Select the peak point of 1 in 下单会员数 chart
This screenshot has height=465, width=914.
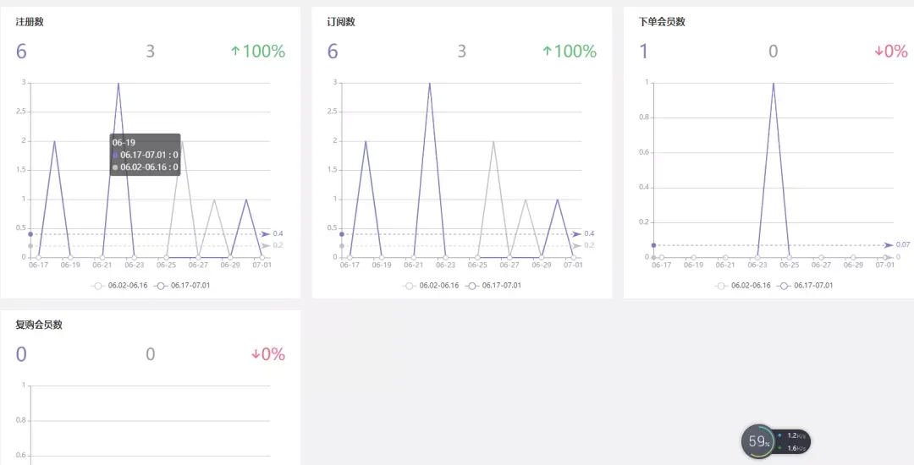(774, 83)
